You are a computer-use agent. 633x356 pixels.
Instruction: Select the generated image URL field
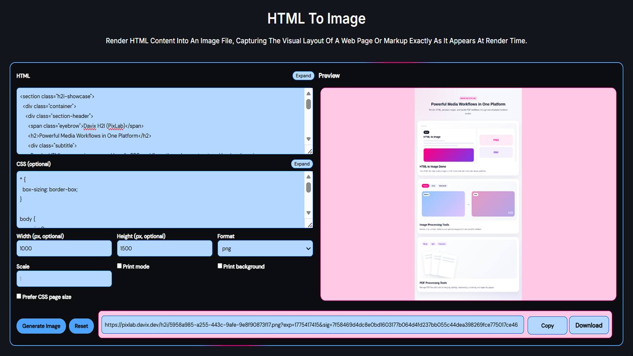pos(313,325)
